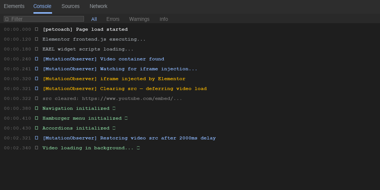Click timestamp 00:00.322
This screenshot has height=190, width=380.
pos(17,99)
